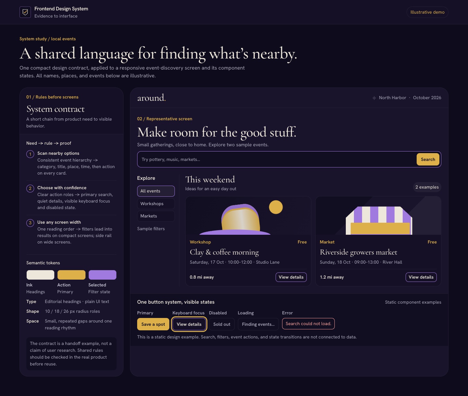Click the Explore sidebar heading
The width and height of the screenshot is (468, 396).
coord(146,178)
